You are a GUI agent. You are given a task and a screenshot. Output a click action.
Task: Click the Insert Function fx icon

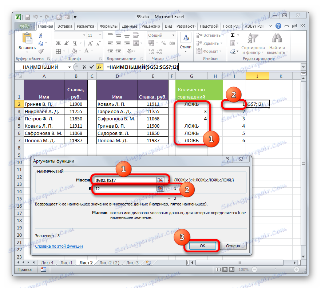click(x=99, y=67)
